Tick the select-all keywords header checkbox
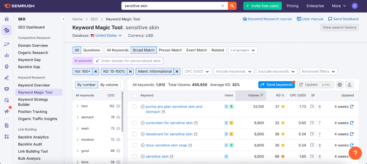The image size is (367, 164). (x=134, y=96)
